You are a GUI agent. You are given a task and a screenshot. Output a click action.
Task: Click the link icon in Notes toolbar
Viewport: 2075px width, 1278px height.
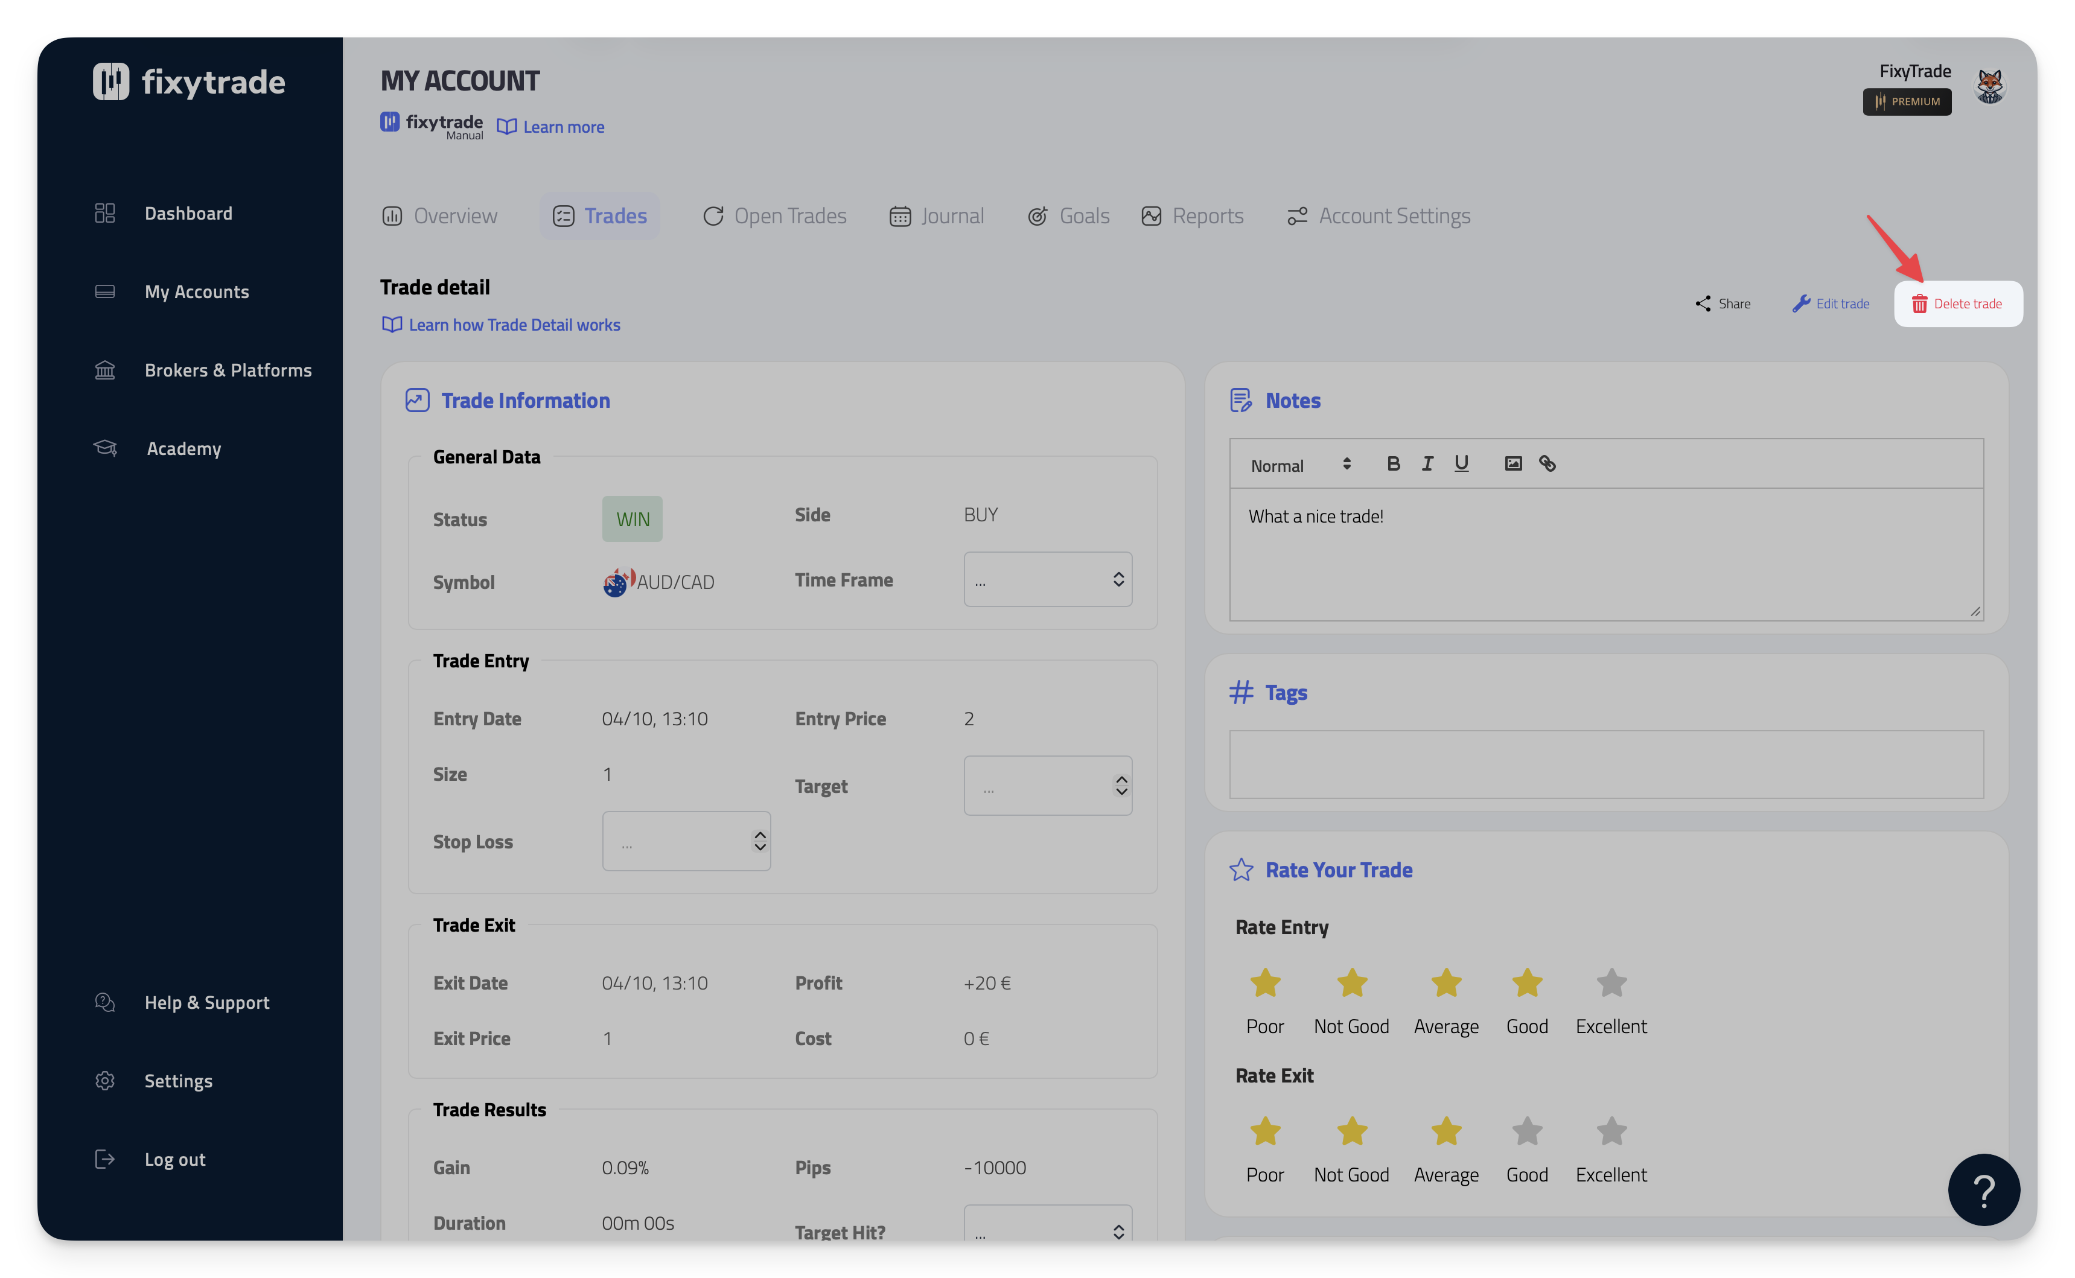pos(1547,463)
